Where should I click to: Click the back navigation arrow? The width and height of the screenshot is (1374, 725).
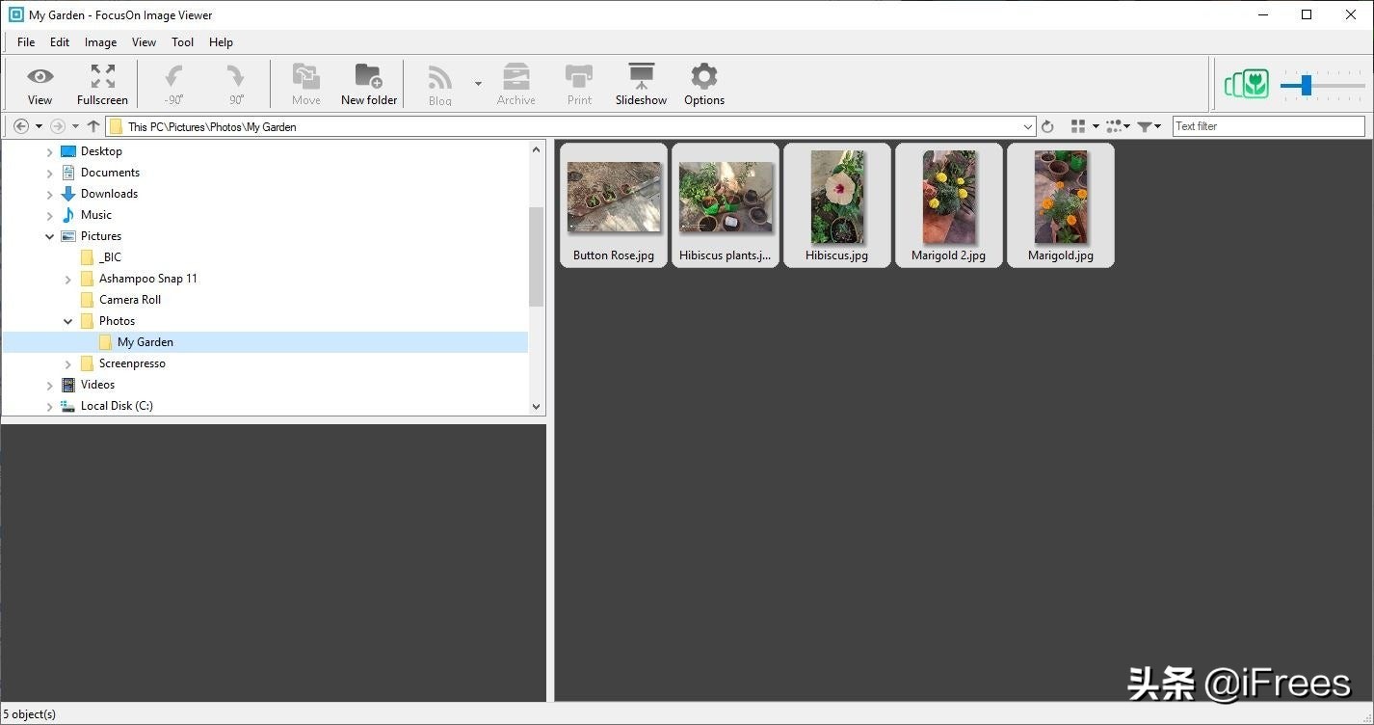pyautogui.click(x=21, y=126)
